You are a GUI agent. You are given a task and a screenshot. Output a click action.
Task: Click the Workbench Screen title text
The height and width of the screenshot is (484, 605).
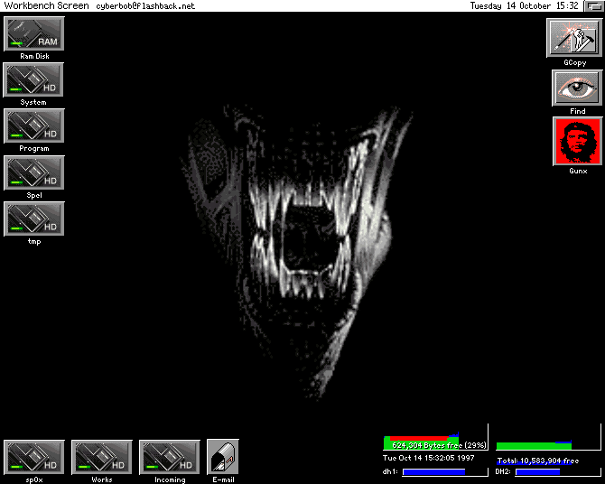tap(46, 5)
